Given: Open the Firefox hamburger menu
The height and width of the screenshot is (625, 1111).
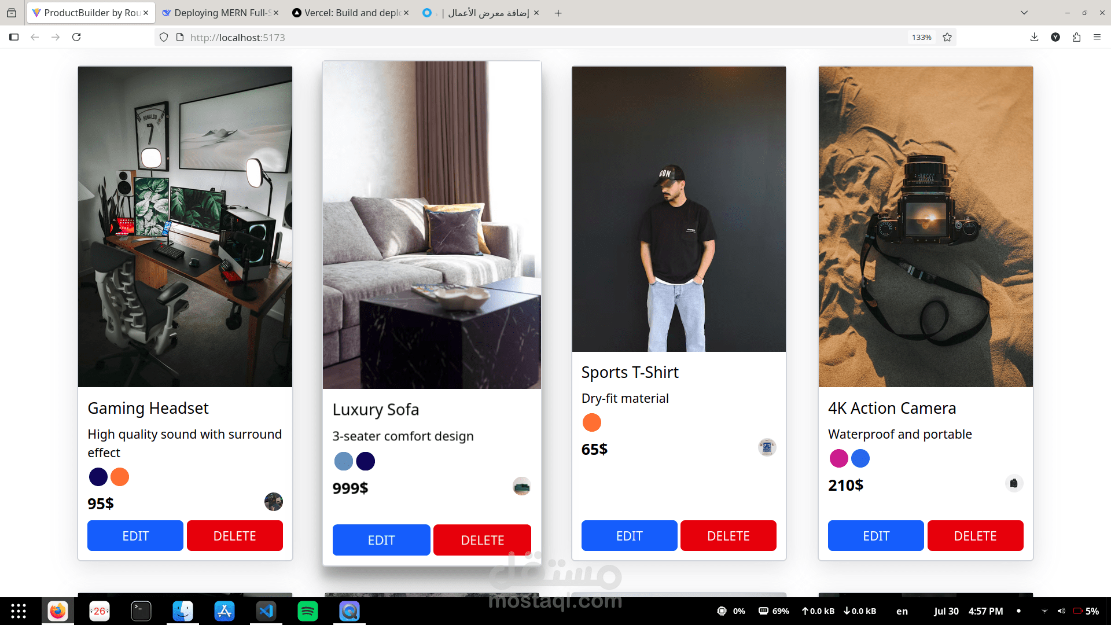Looking at the screenshot, I should click(x=1097, y=37).
